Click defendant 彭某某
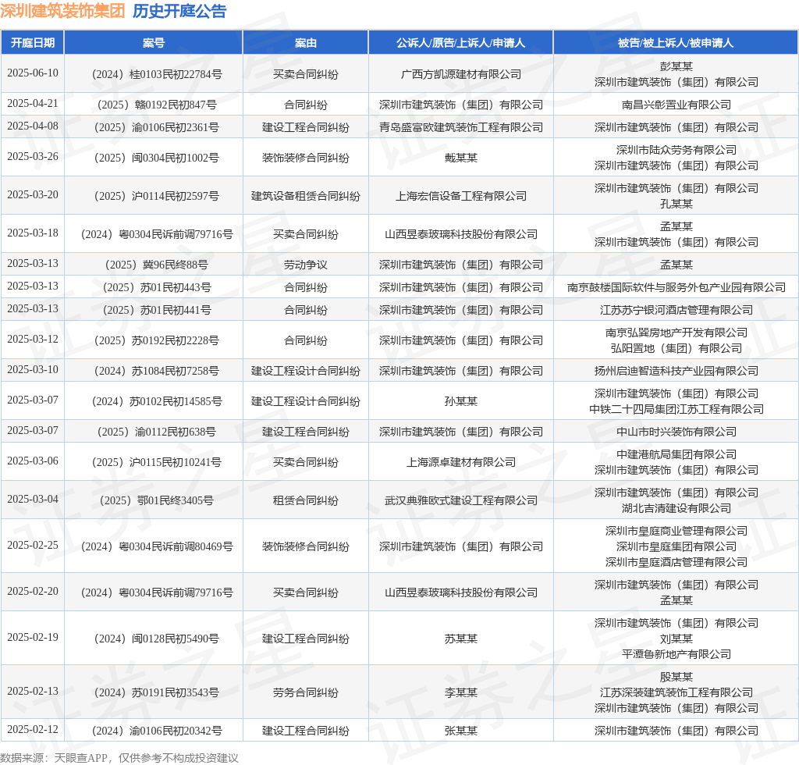The height and width of the screenshot is (765, 799). coord(676,66)
